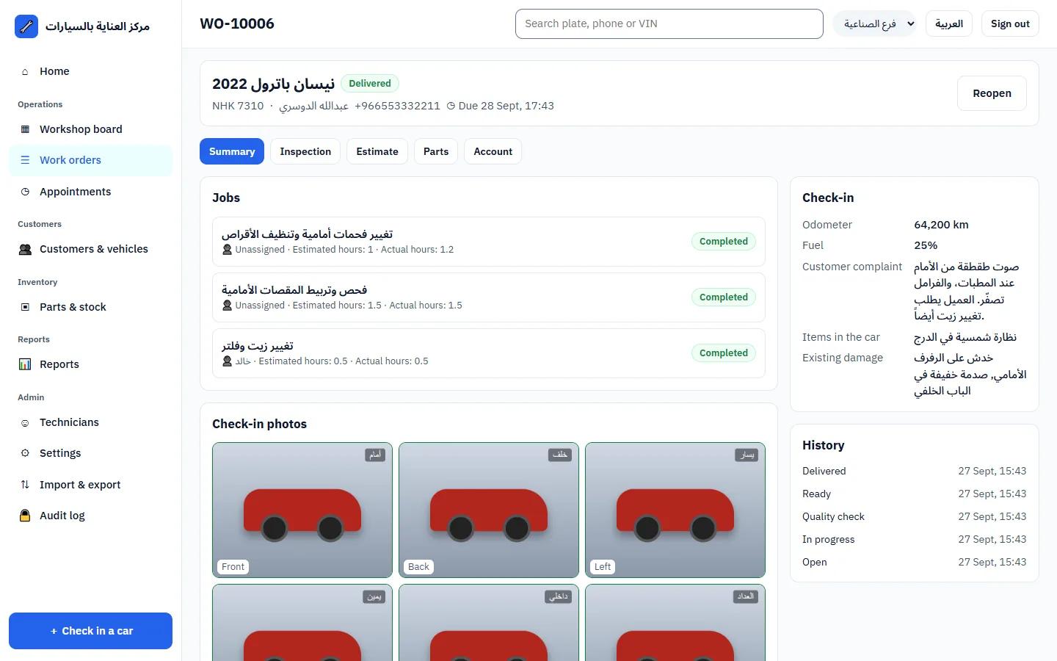This screenshot has width=1057, height=661.
Task: Open the داخلي check-in photo
Action: coord(489,623)
